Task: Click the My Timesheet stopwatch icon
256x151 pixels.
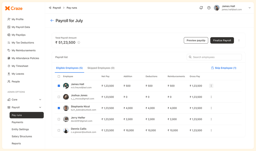Action: tap(9, 66)
